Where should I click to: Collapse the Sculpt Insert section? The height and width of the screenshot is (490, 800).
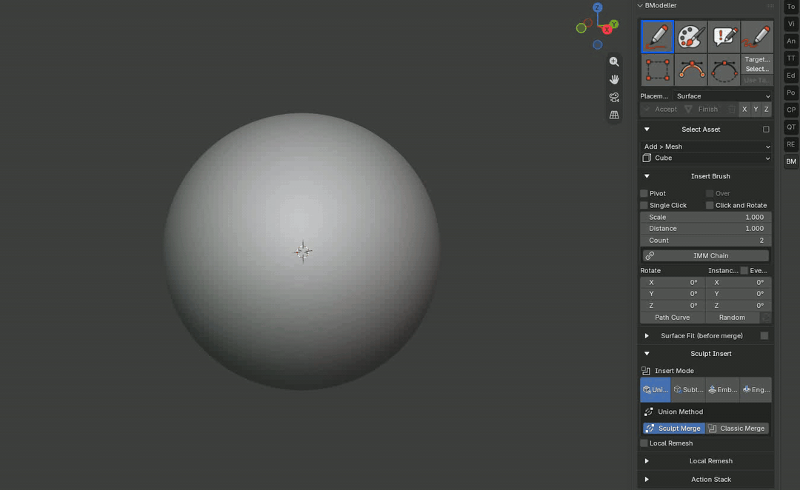pos(647,353)
